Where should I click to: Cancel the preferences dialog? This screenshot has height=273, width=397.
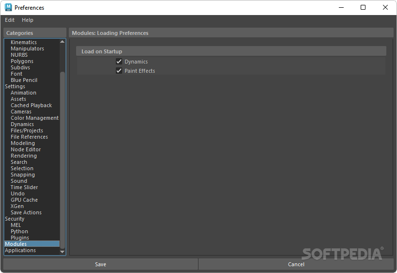(296, 264)
